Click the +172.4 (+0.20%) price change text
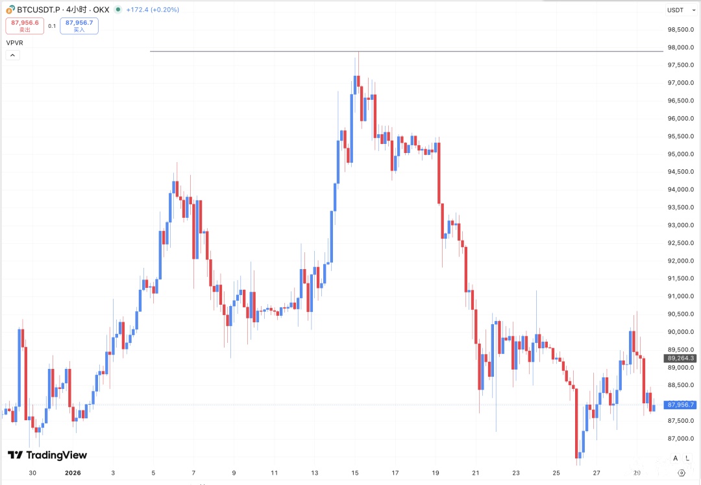The height and width of the screenshot is (485, 701). 152,10
